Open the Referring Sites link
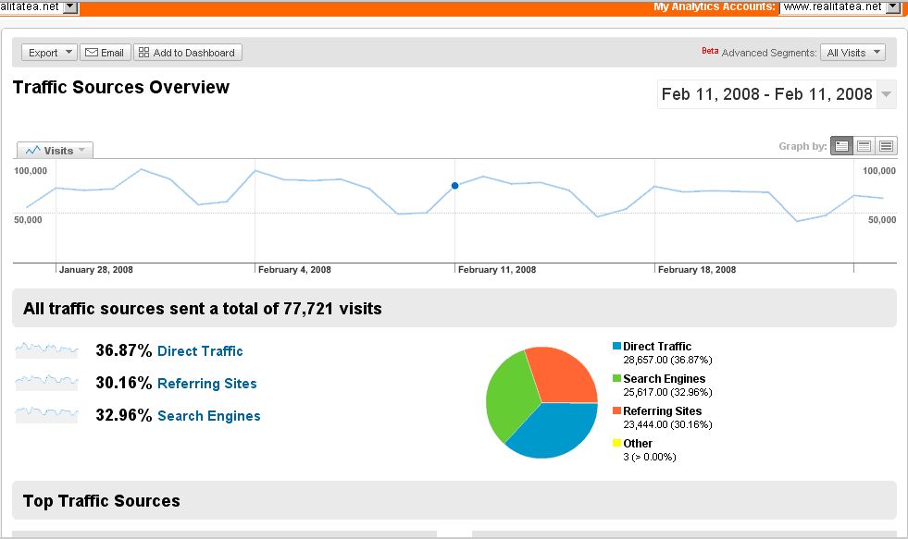The height and width of the screenshot is (539, 908). pyautogui.click(x=206, y=384)
